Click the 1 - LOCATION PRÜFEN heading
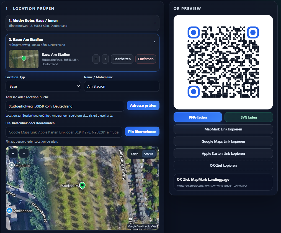Image resolution: width=281 pixels, height=233 pixels. click(x=30, y=9)
